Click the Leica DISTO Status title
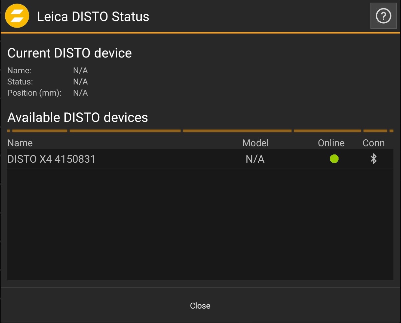The height and width of the screenshot is (323, 401). click(x=93, y=16)
